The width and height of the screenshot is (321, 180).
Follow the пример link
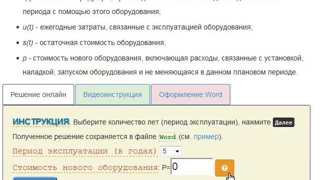click(x=206, y=136)
